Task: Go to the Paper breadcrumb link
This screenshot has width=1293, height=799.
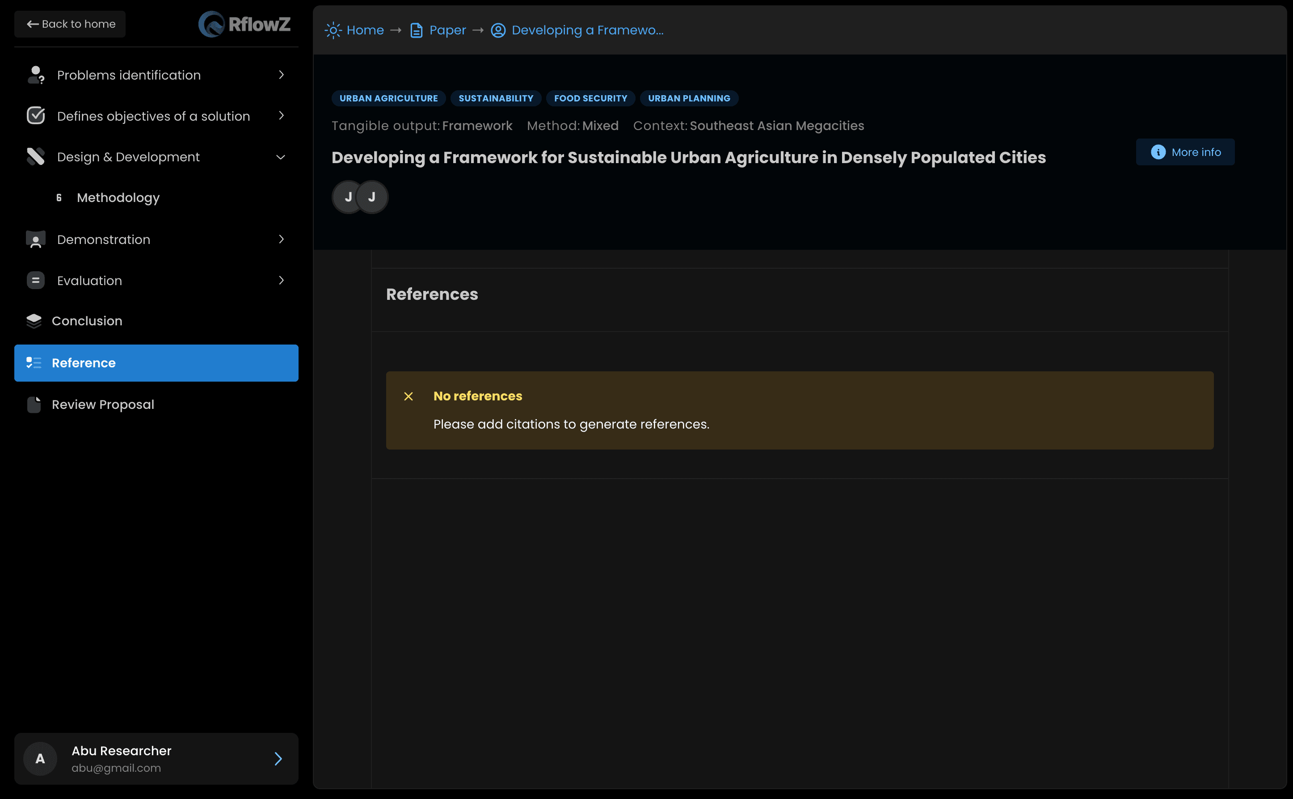Action: click(x=447, y=30)
